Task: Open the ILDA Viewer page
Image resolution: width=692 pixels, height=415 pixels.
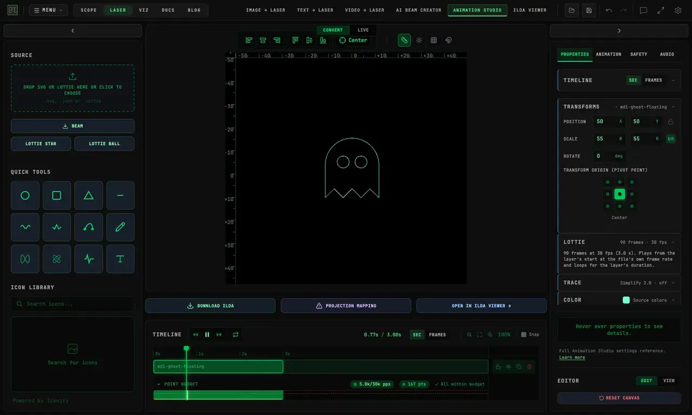Action: (x=530, y=10)
